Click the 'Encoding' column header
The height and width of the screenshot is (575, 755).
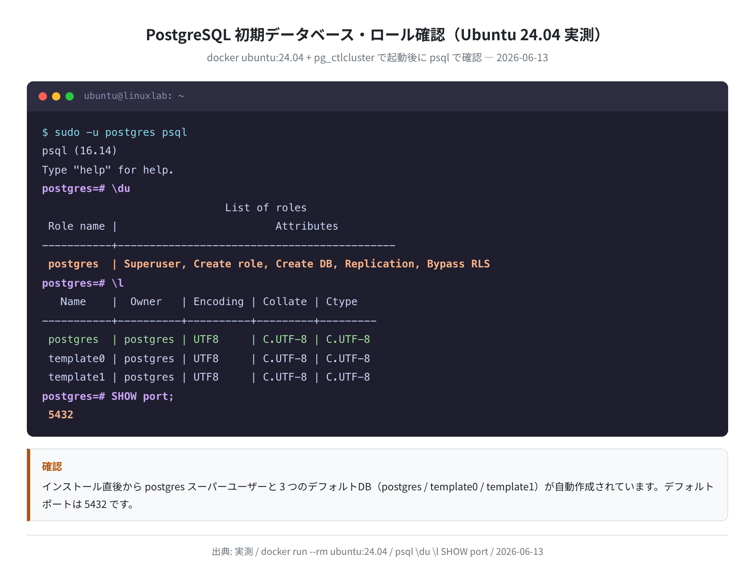[219, 302]
